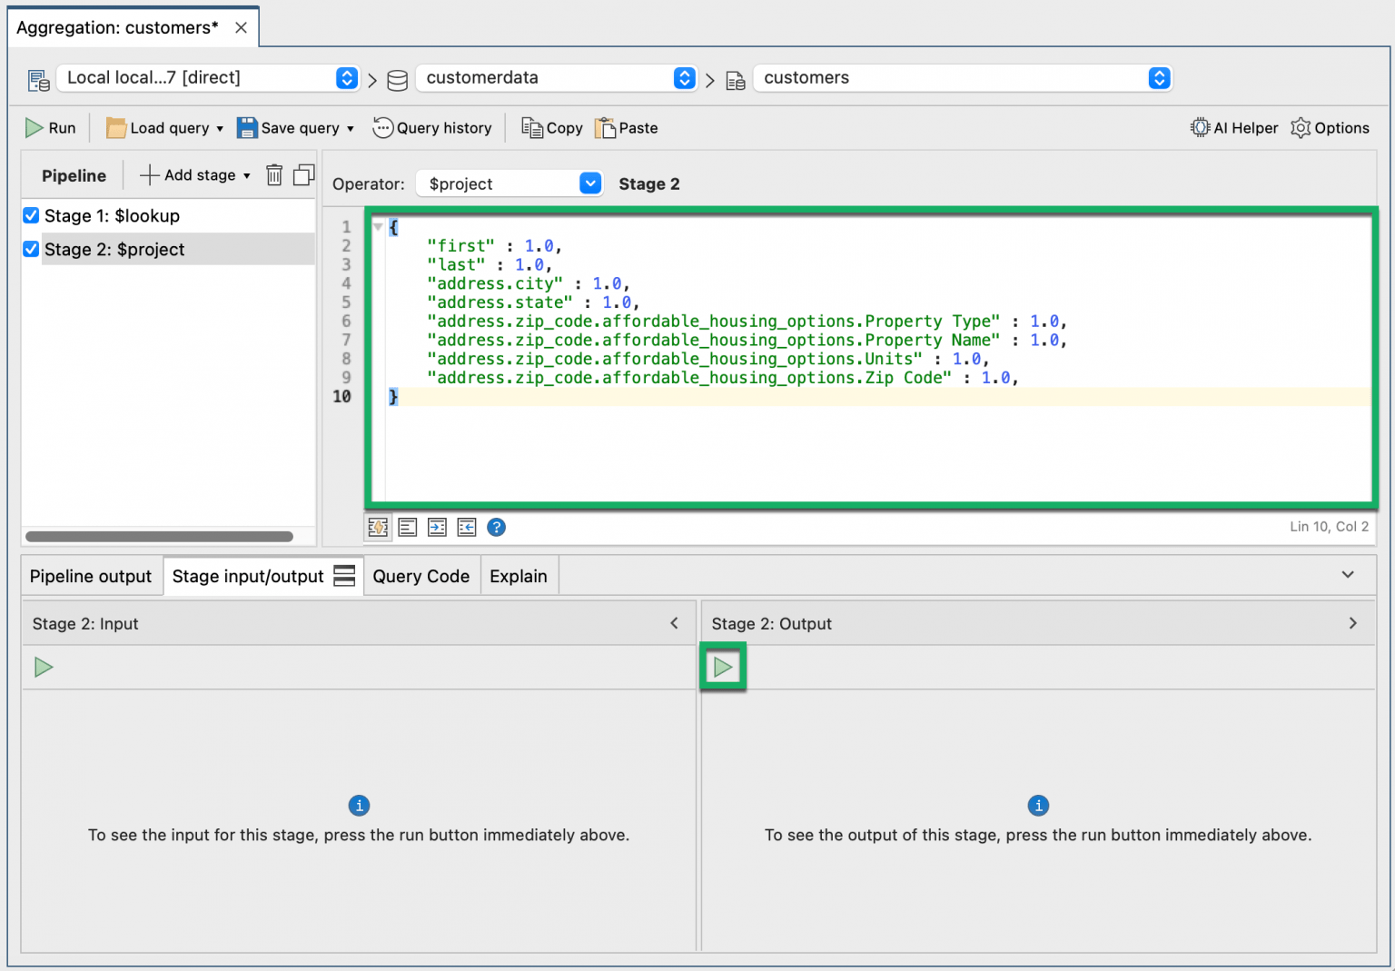Copy the query using the Copy icon
This screenshot has width=1395, height=971.
[550, 127]
